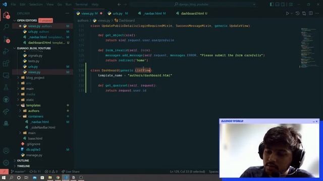Open Windows Start menu
The width and height of the screenshot is (323, 181).
[4, 177]
